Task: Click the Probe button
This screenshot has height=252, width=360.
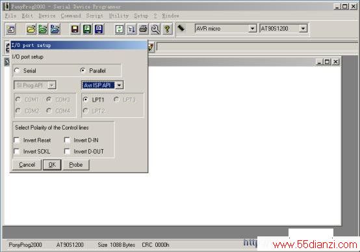Action: coord(76,165)
